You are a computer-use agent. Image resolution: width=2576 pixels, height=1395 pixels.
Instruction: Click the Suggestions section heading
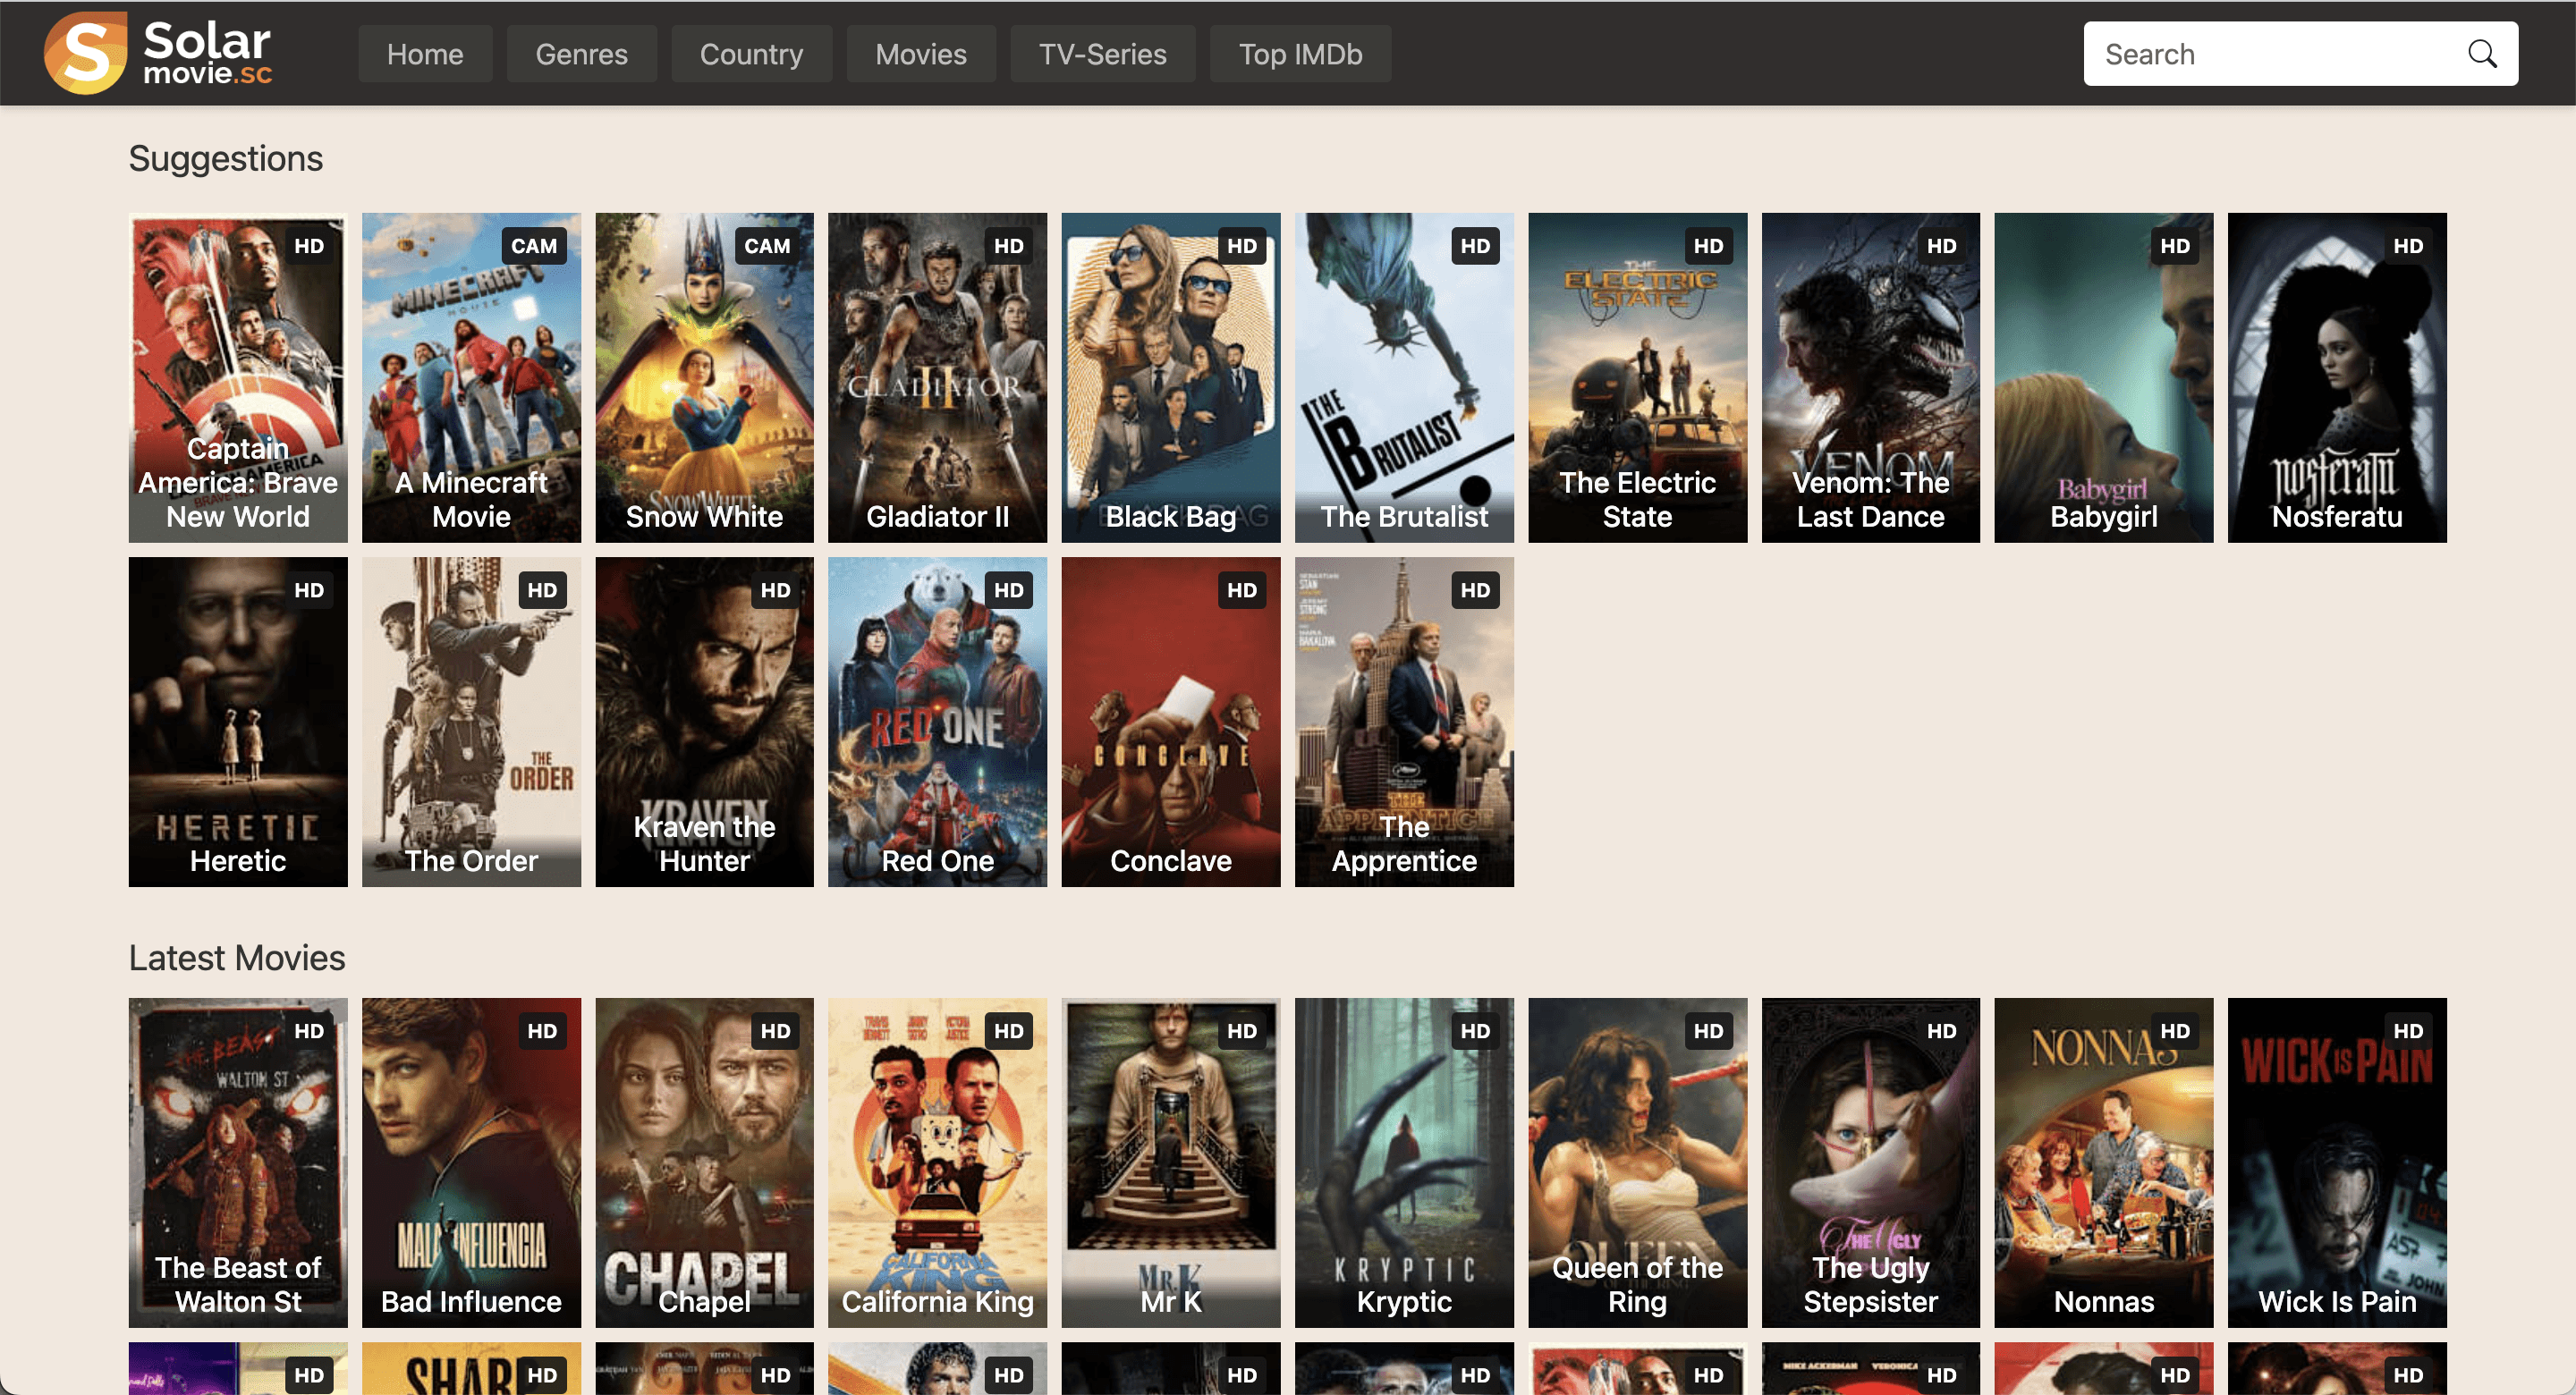226,159
